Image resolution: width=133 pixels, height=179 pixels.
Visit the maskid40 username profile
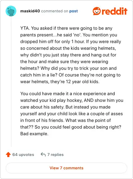[30, 11]
